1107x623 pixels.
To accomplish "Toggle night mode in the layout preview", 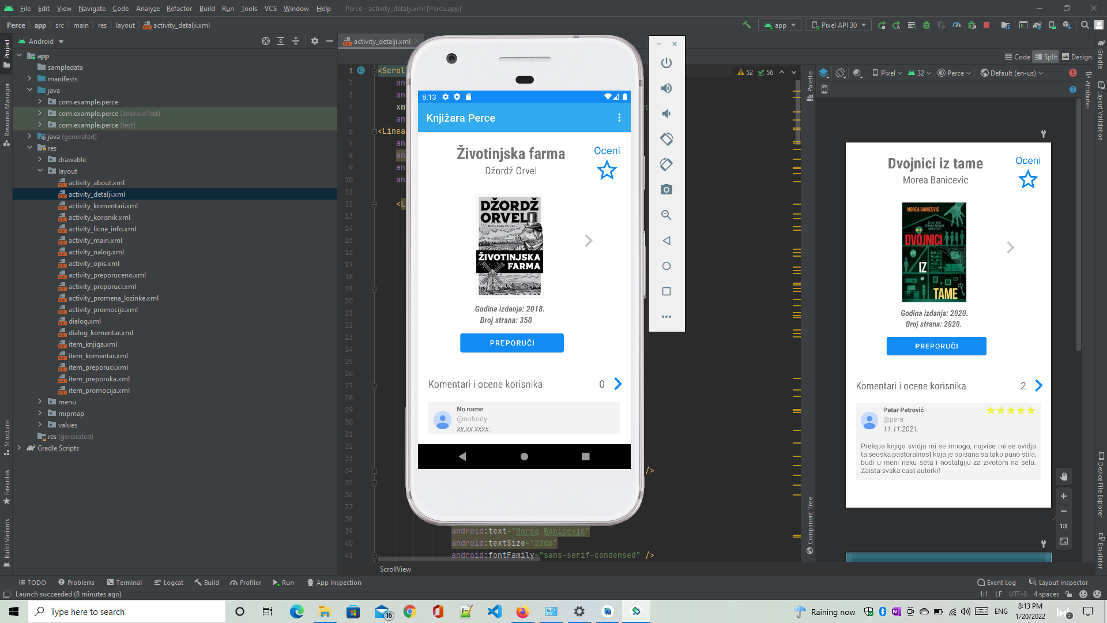I will tap(857, 73).
